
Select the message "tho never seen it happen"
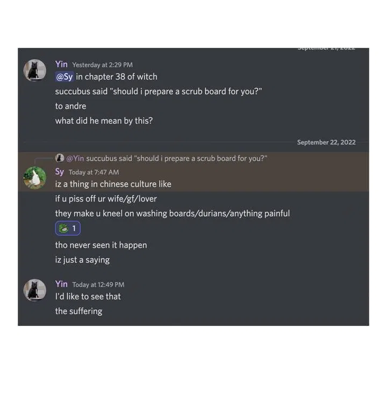[x=101, y=245]
